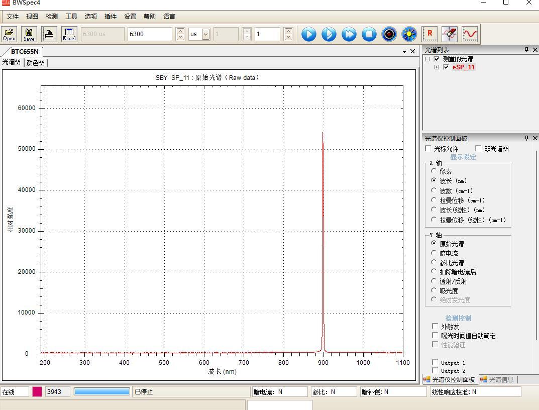Click the fast-forward continuous scan icon

point(349,34)
